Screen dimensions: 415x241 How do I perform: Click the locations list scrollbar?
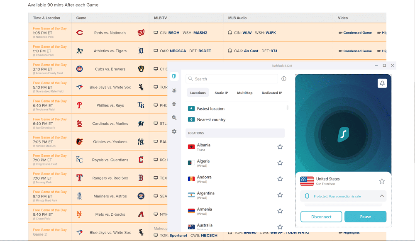click(x=288, y=107)
